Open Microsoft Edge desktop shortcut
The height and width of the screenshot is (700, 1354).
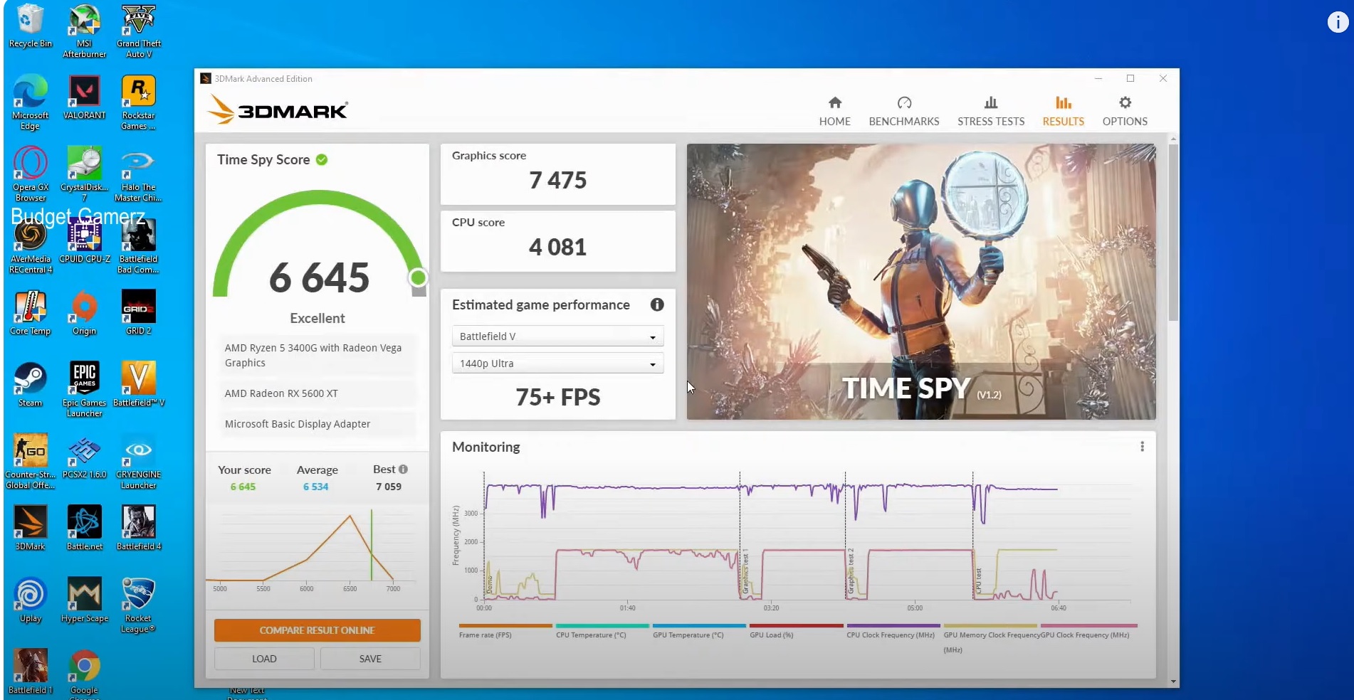click(x=30, y=102)
